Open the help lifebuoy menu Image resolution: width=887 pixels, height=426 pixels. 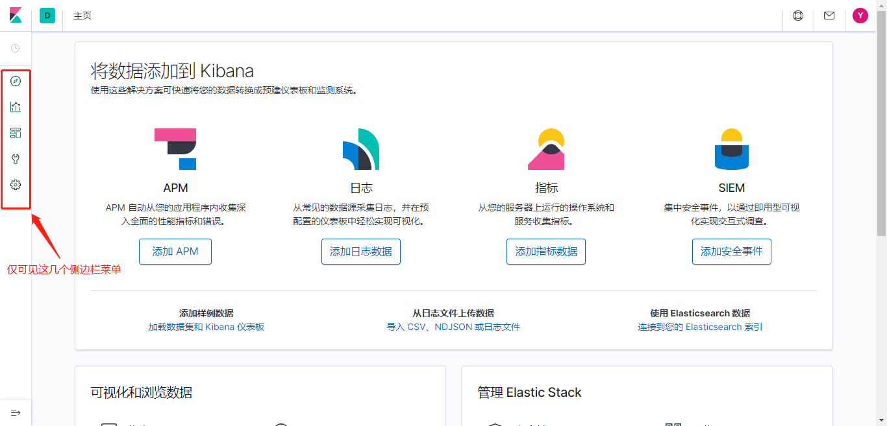tap(798, 16)
